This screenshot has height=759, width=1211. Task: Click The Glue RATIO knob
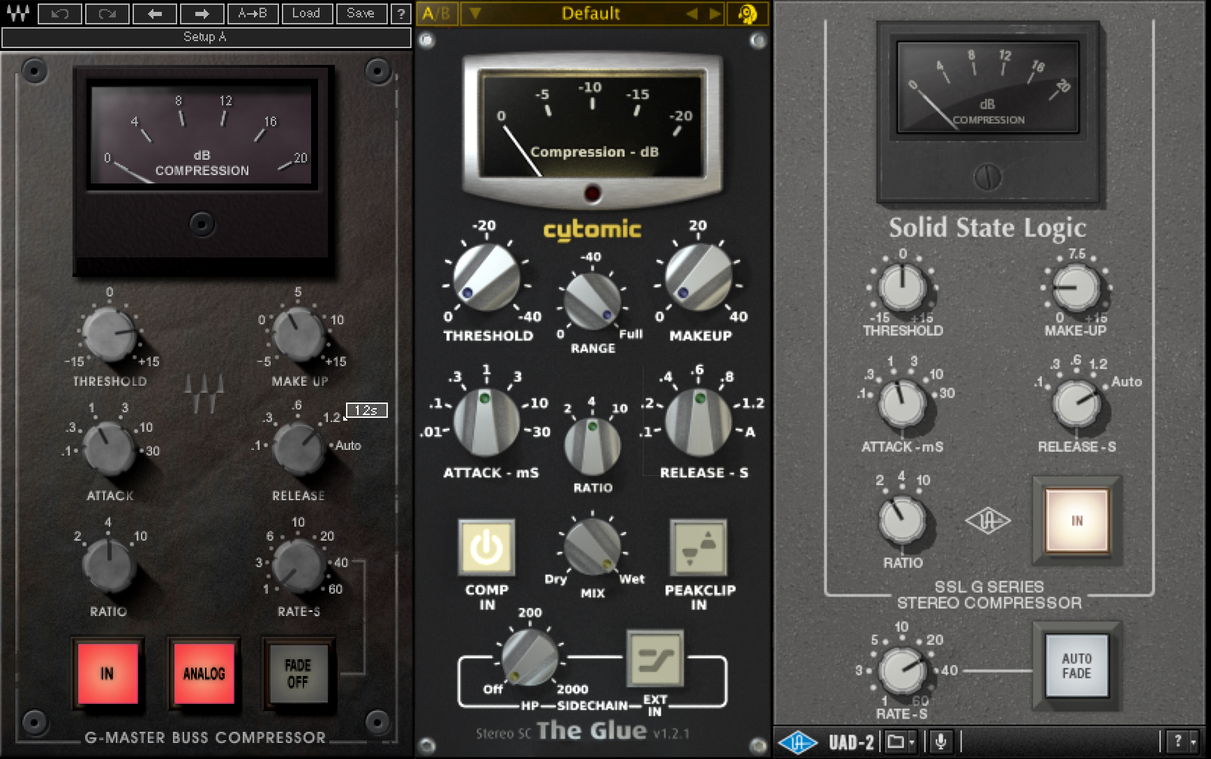point(592,446)
